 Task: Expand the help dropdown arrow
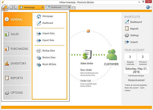point(151,7)
